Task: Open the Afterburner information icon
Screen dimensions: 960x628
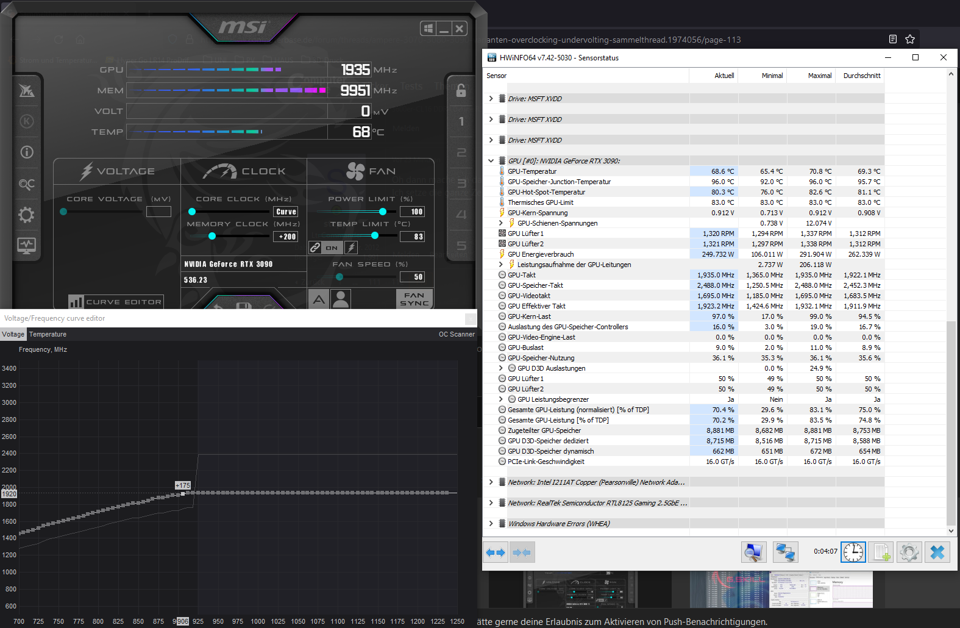Action: click(x=26, y=152)
